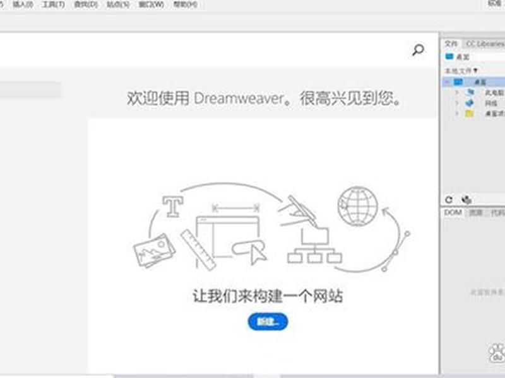Click the search magnifier icon
The image size is (505, 378).
[x=418, y=50]
